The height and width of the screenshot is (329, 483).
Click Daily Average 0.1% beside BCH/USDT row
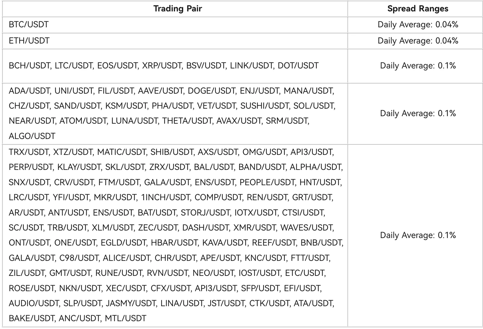coord(418,66)
